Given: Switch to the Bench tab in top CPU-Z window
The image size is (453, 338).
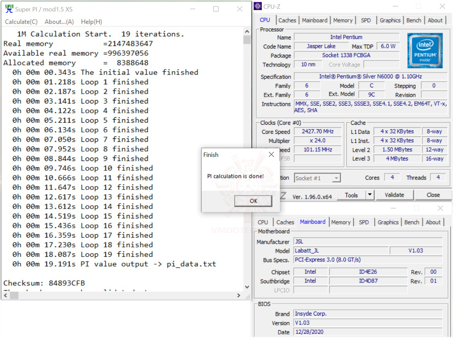Looking at the screenshot, I should point(414,20).
